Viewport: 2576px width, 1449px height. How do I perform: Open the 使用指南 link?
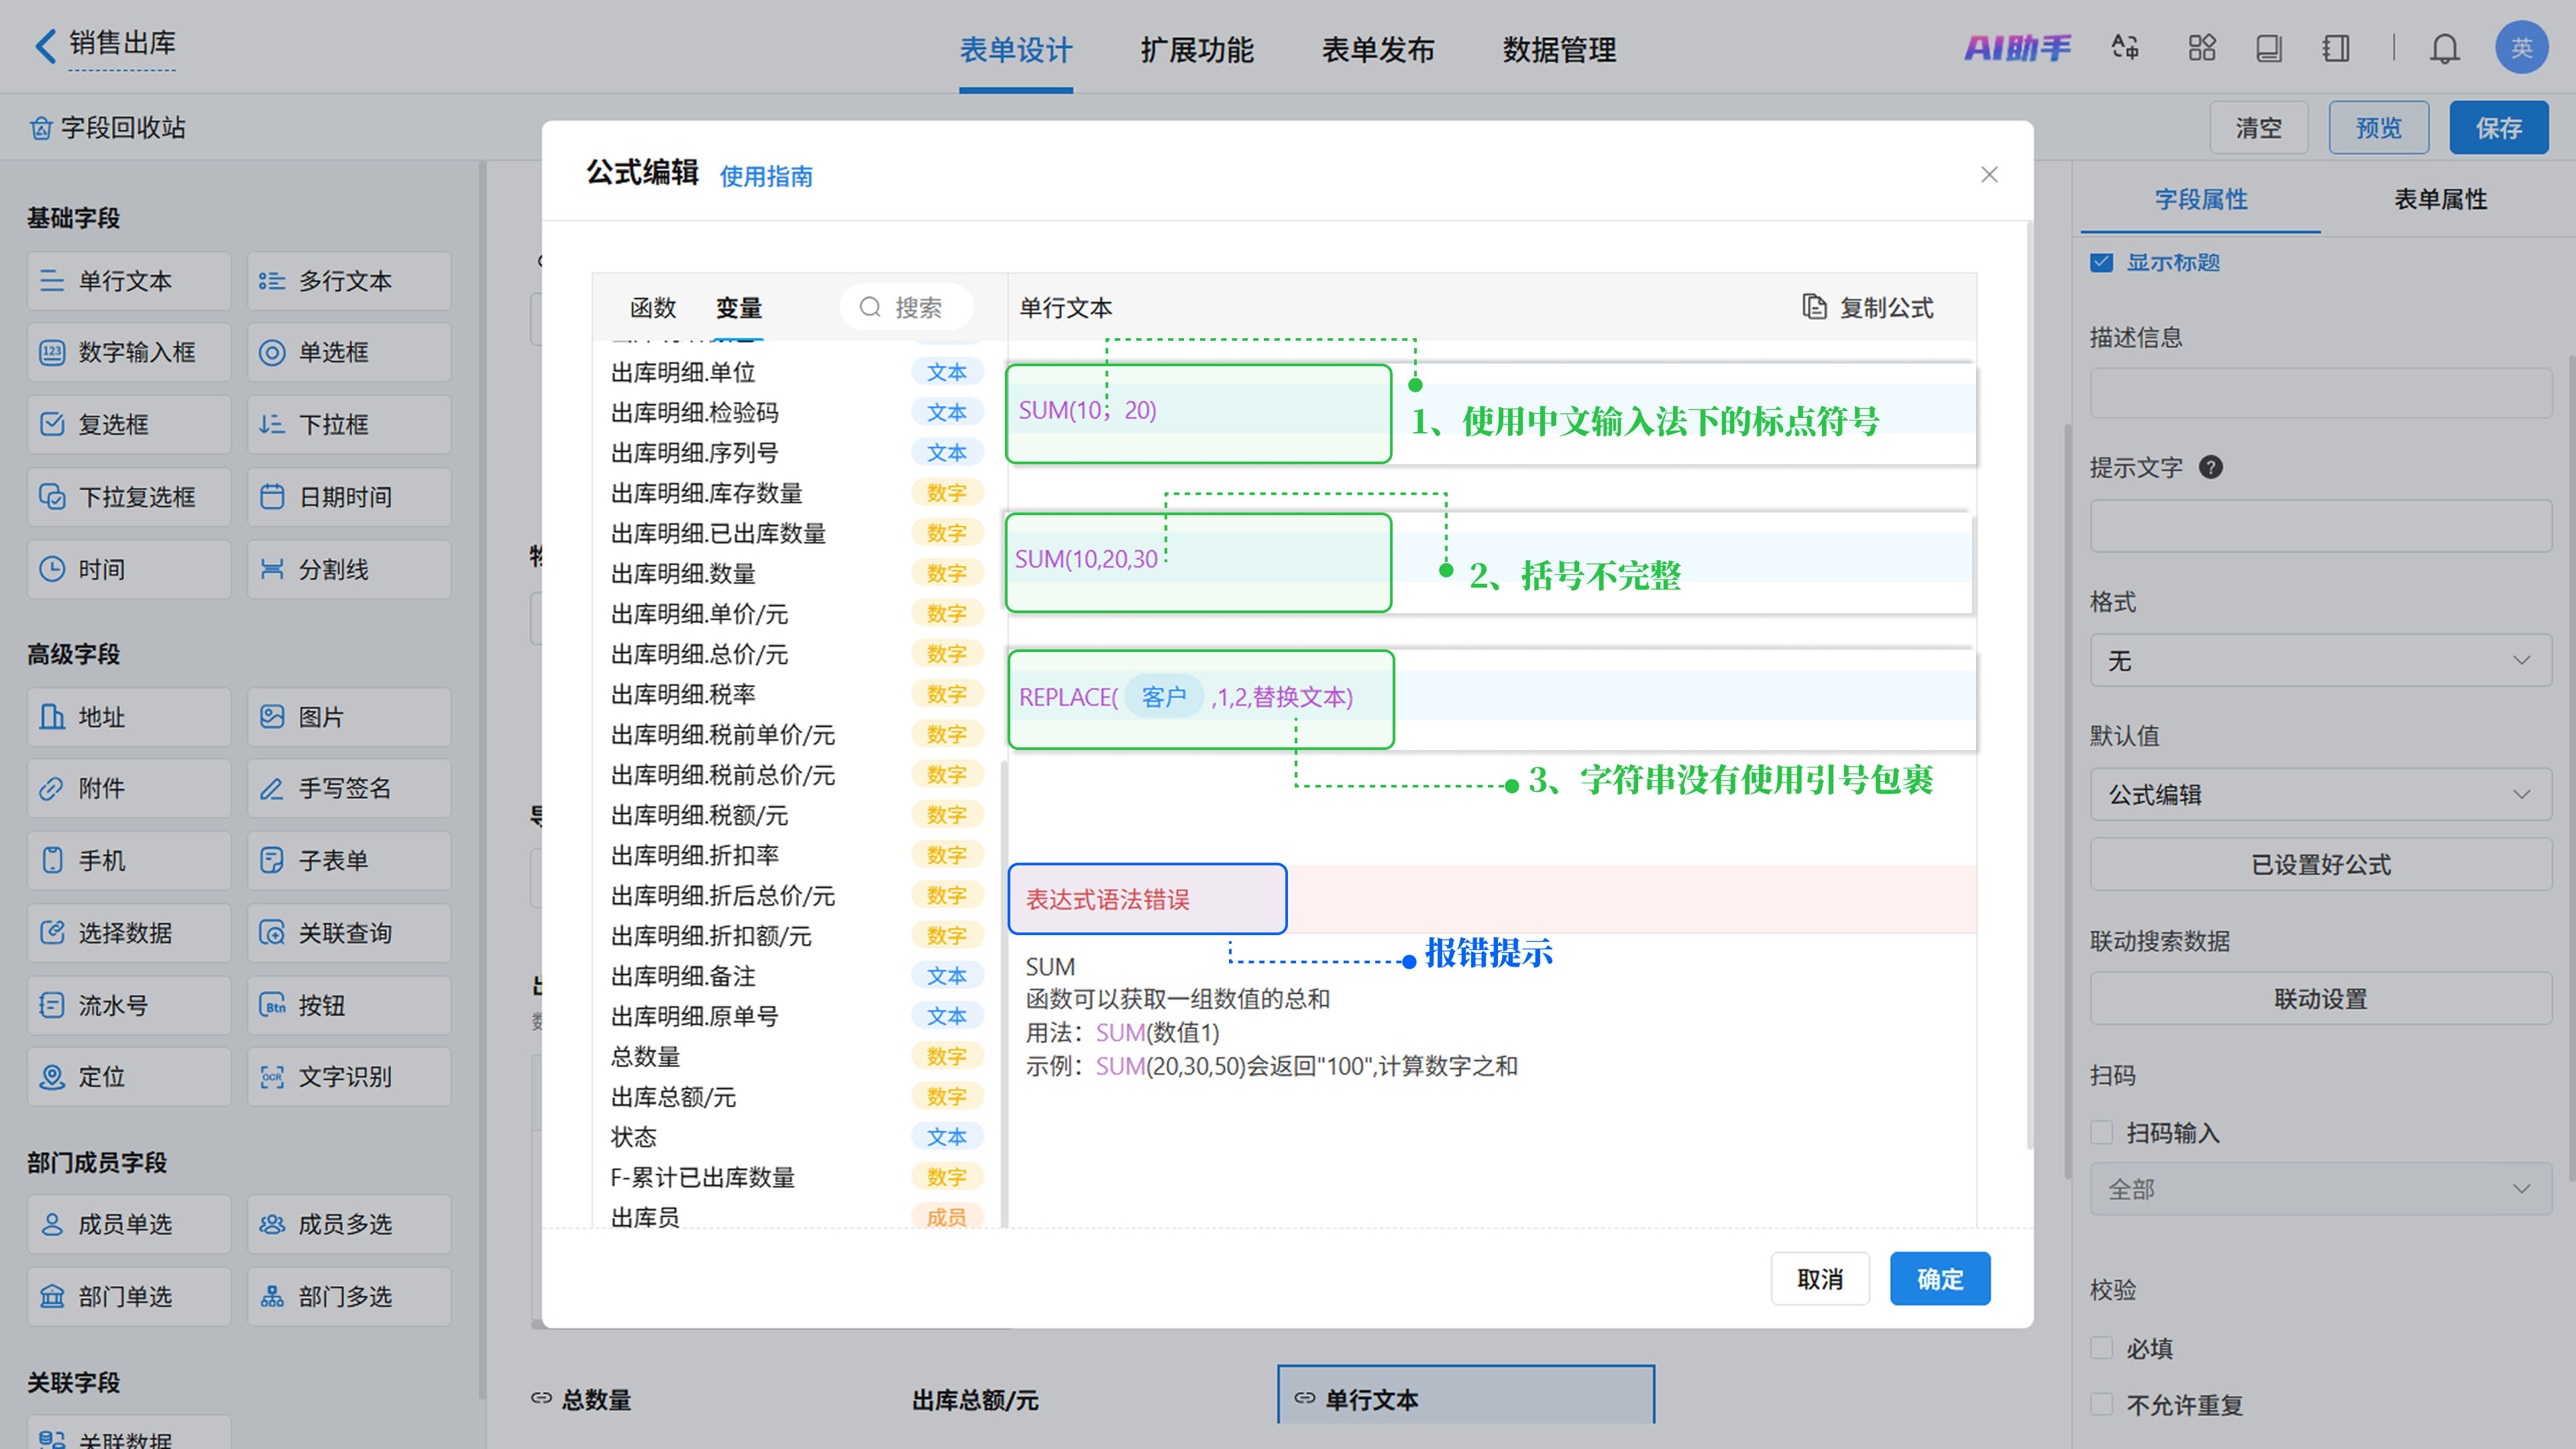tap(766, 177)
